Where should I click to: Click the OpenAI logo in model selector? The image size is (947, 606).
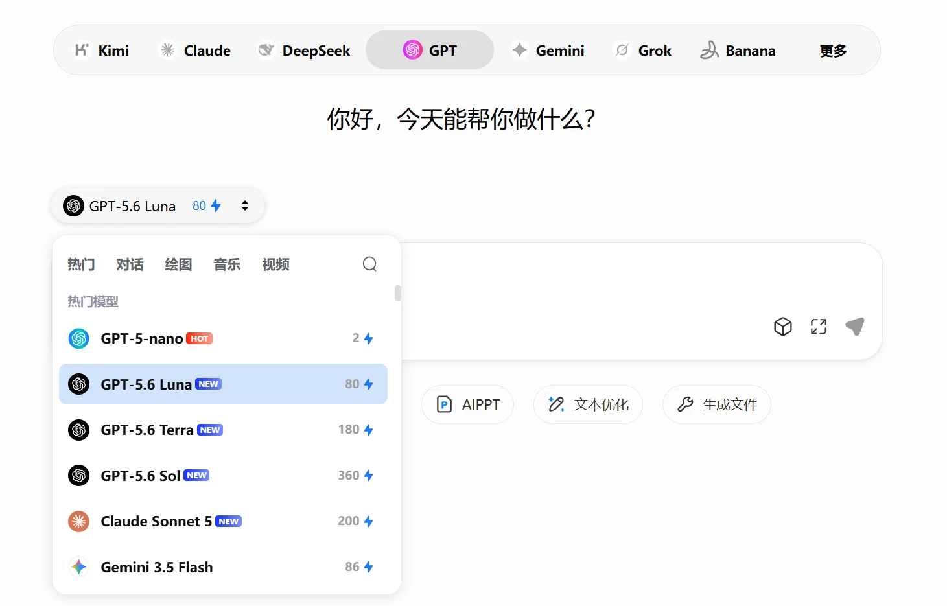(x=74, y=205)
